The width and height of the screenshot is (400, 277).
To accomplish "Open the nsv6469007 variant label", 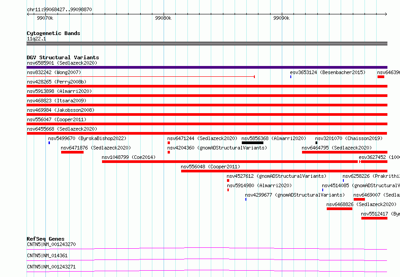I will pos(377,195).
